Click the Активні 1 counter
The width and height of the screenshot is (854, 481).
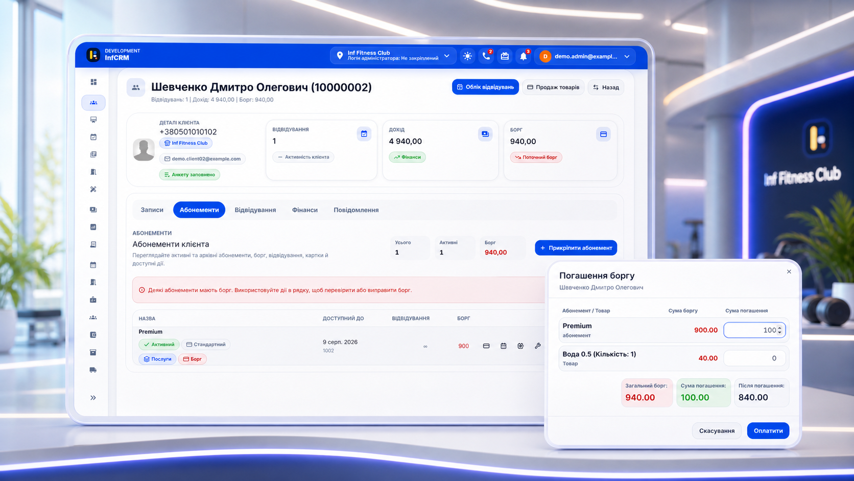pyautogui.click(x=455, y=248)
